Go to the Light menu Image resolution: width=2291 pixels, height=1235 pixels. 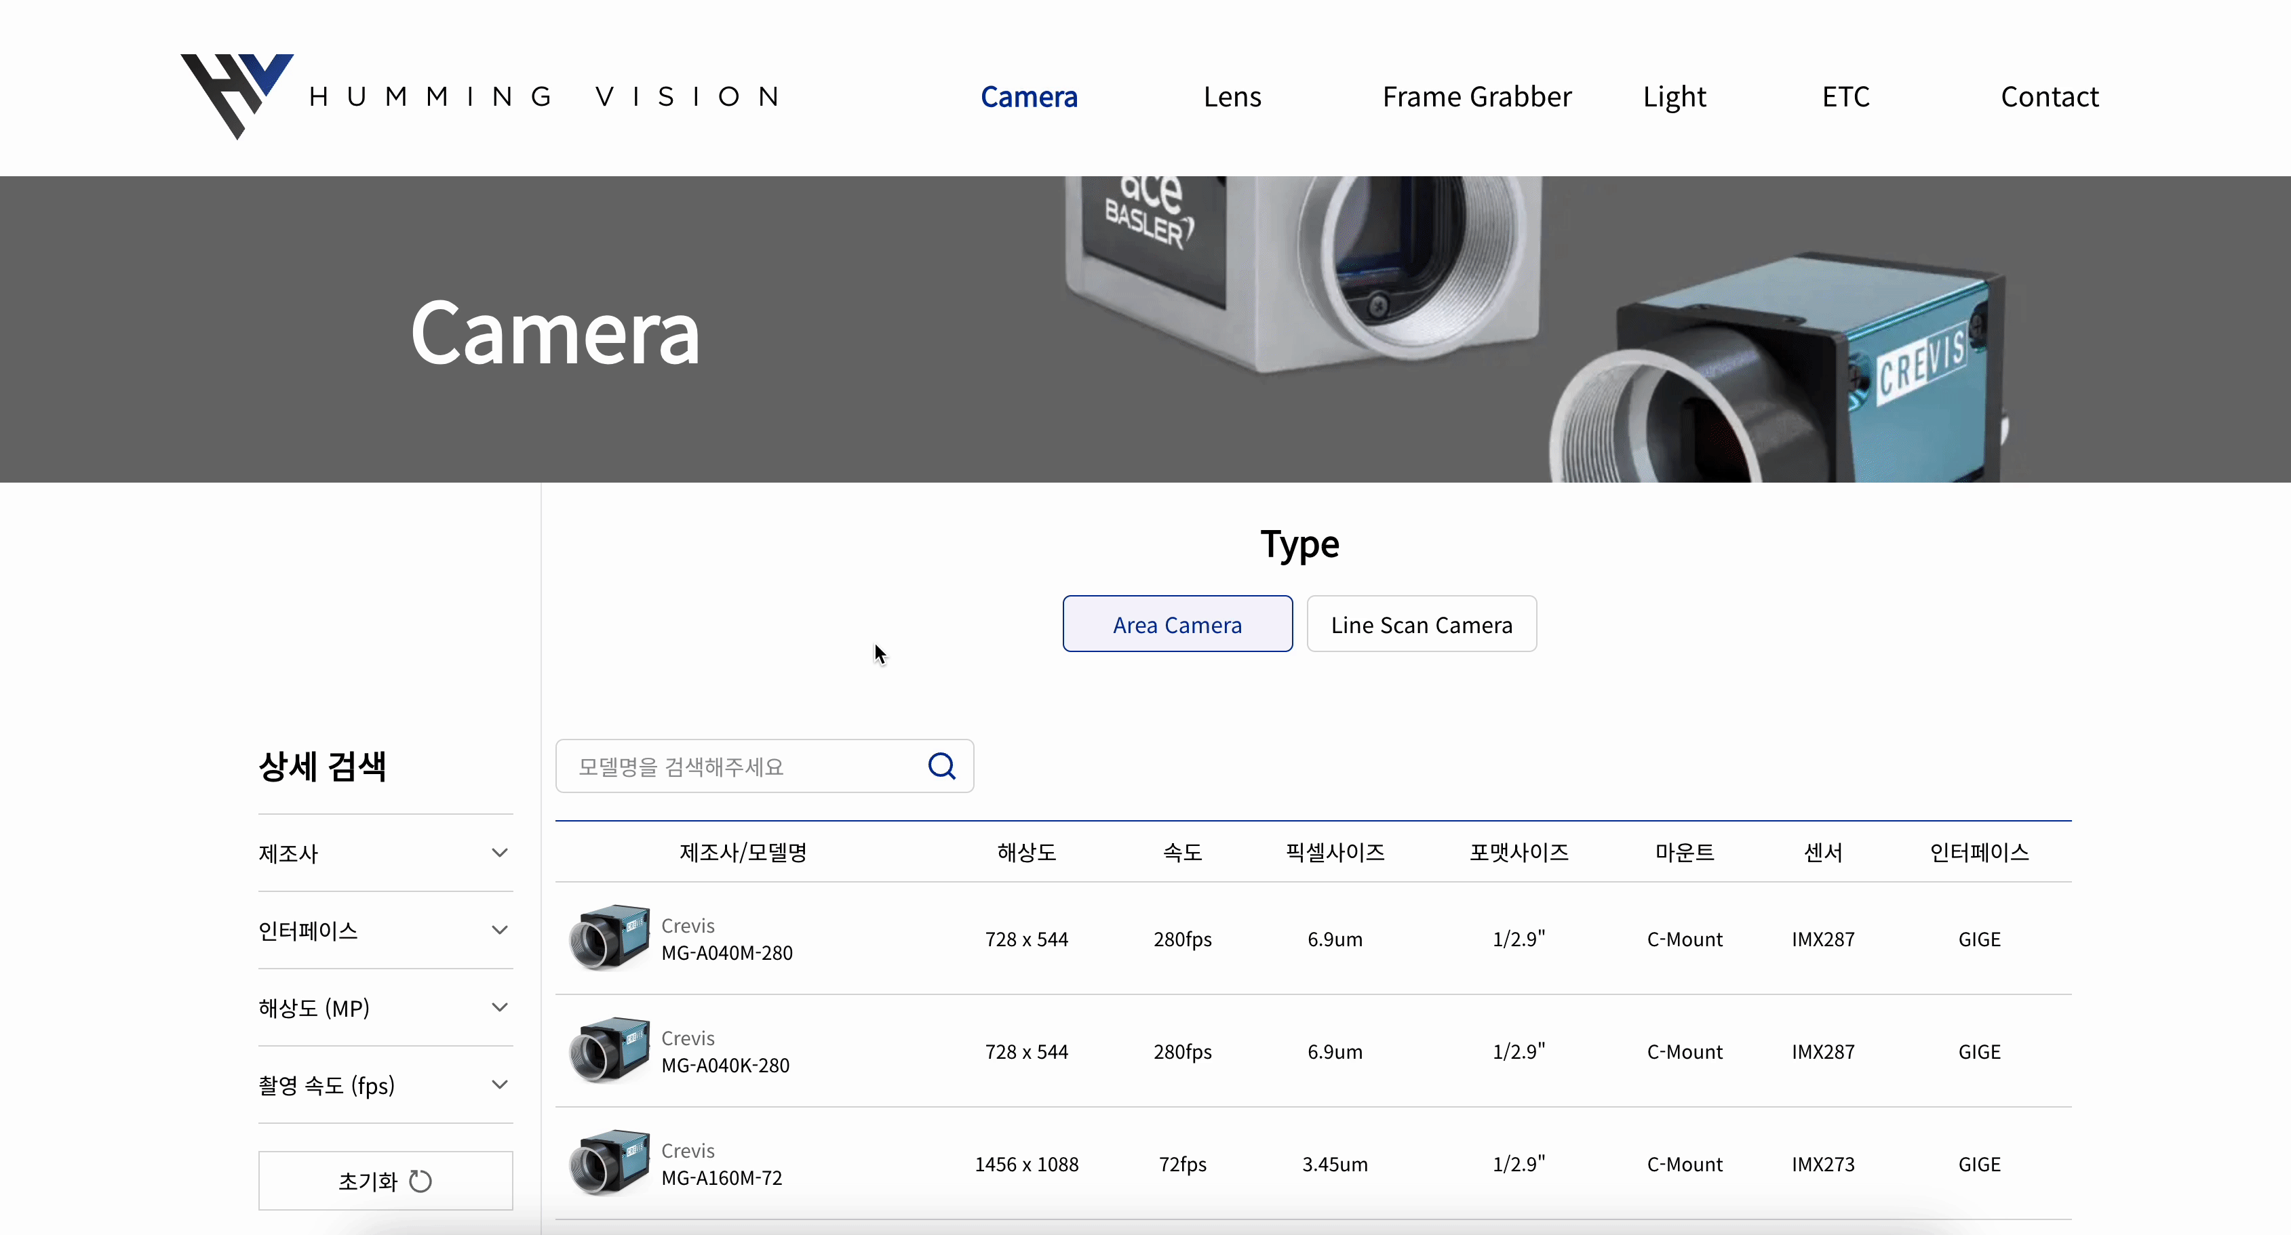pyautogui.click(x=1674, y=96)
